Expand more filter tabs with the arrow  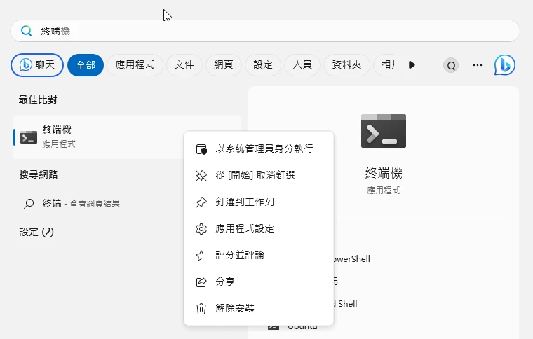412,65
